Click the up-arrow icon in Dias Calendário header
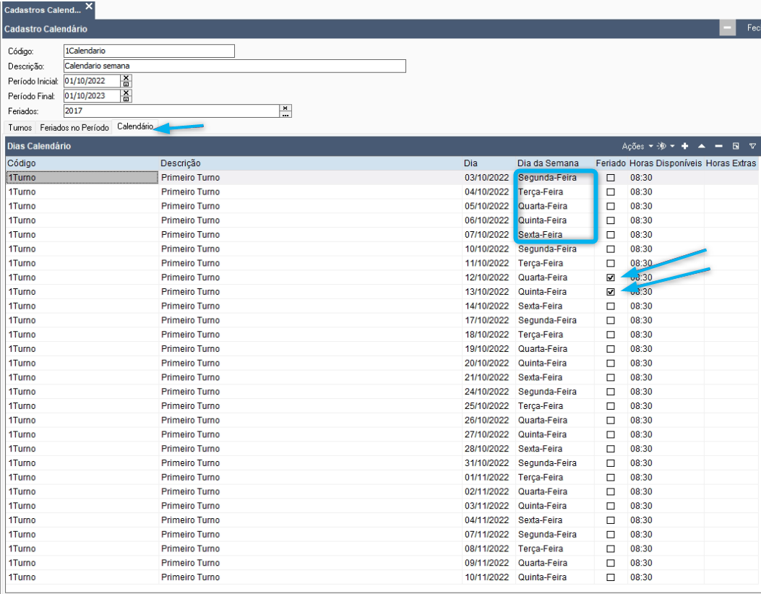The height and width of the screenshot is (594, 761). 702,146
